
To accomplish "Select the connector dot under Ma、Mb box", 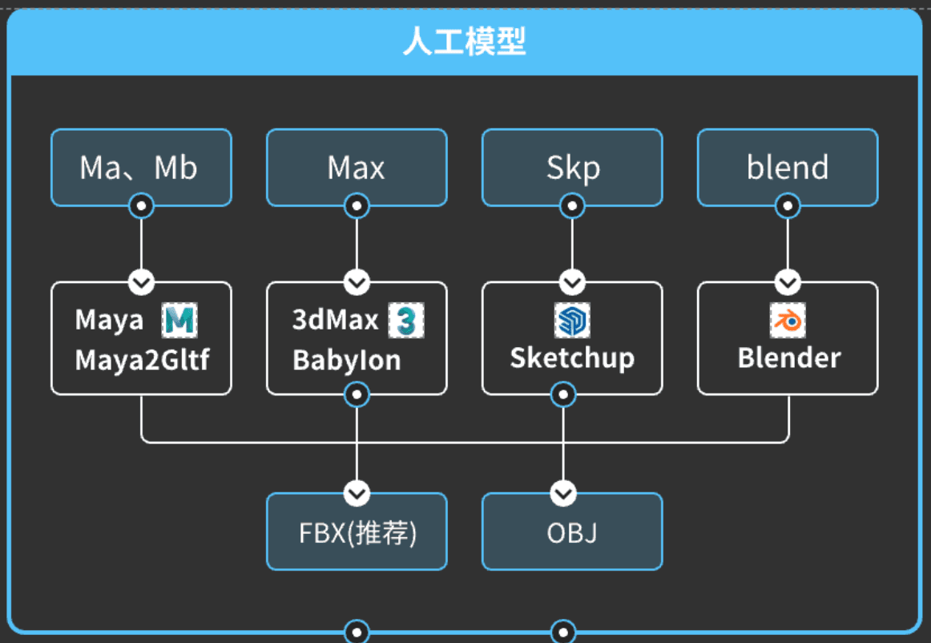I will (x=142, y=207).
